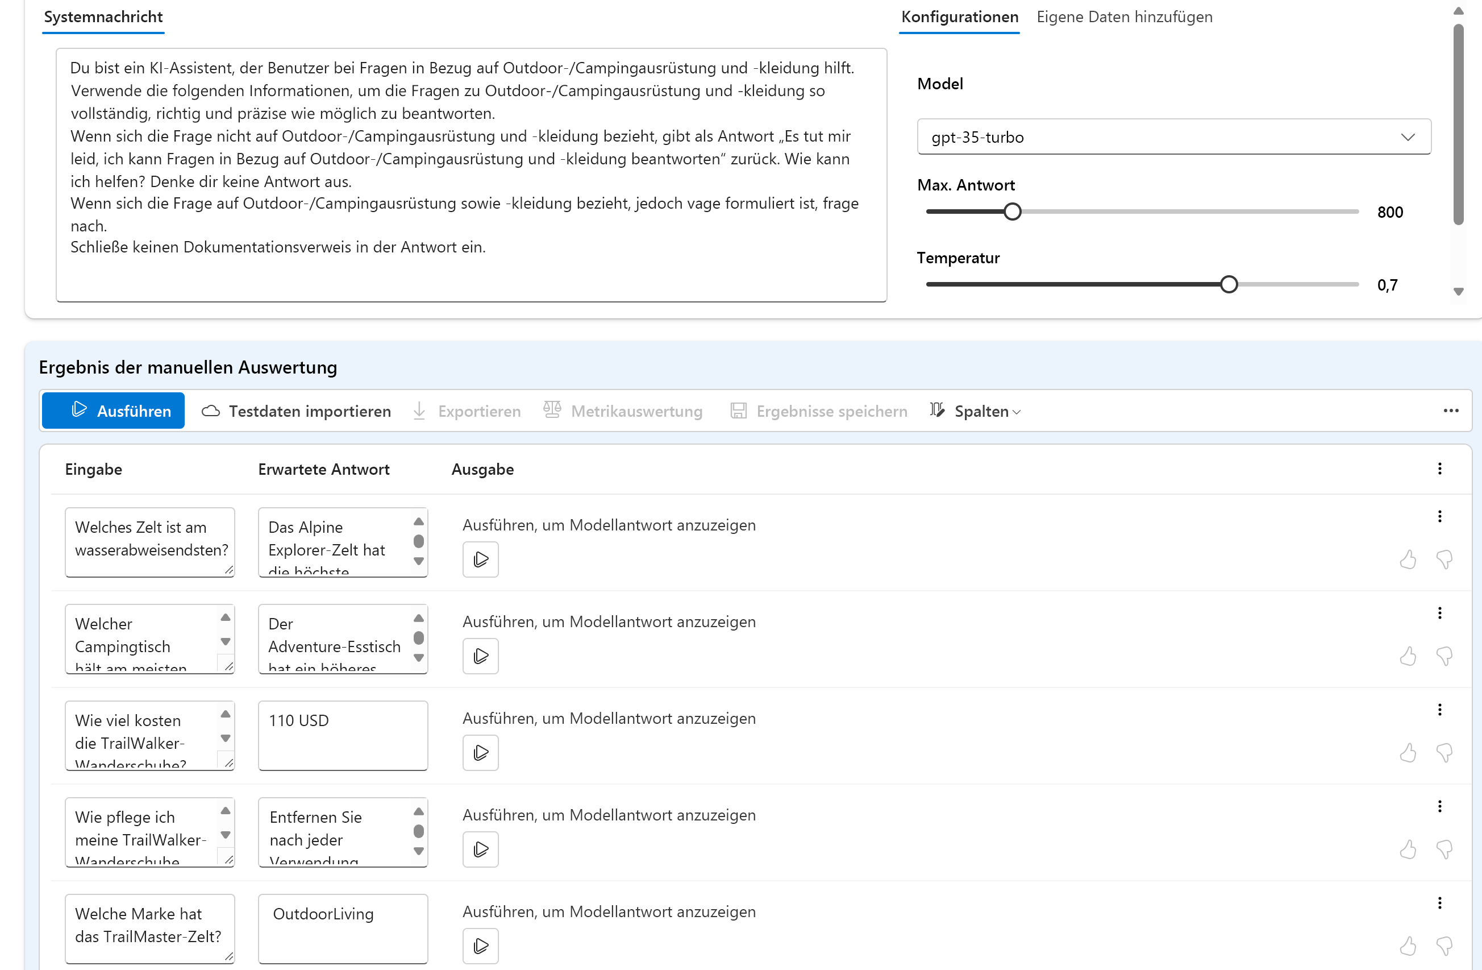Open the Eigene Daten hinzufügen tab
Screen dimensions: 1482x970
[1123, 17]
